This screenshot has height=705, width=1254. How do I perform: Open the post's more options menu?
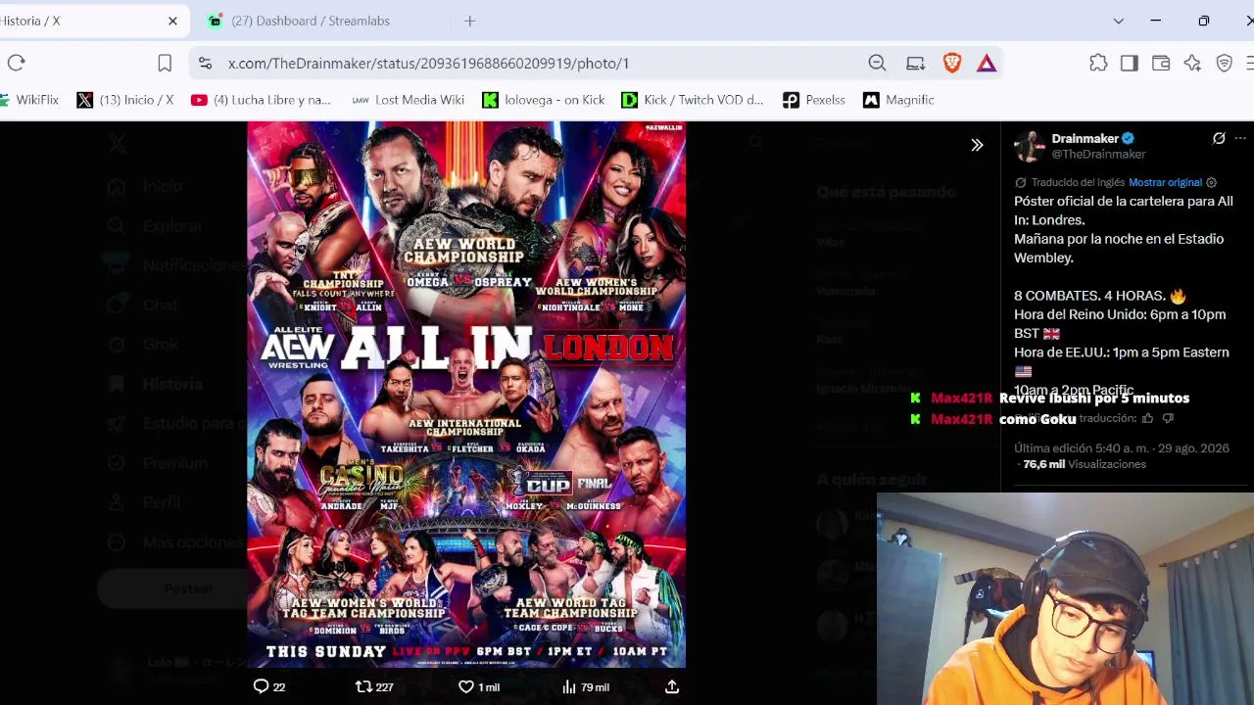tap(1240, 139)
